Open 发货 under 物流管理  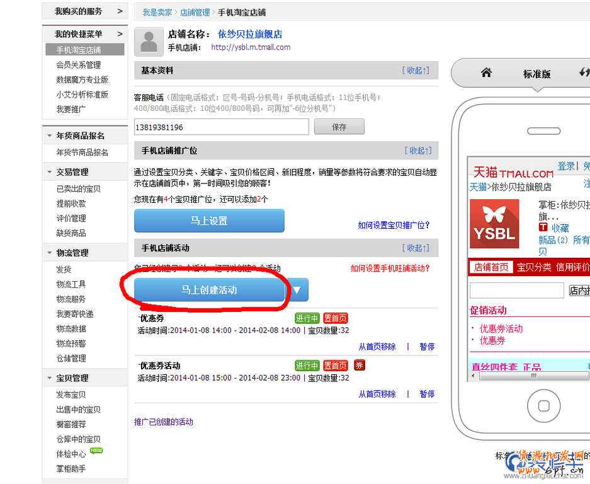pos(64,269)
